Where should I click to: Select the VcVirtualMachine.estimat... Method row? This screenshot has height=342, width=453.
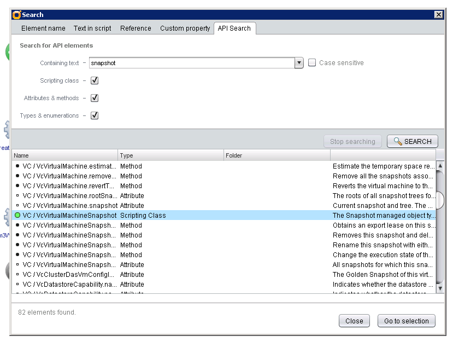pyautogui.click(x=223, y=166)
